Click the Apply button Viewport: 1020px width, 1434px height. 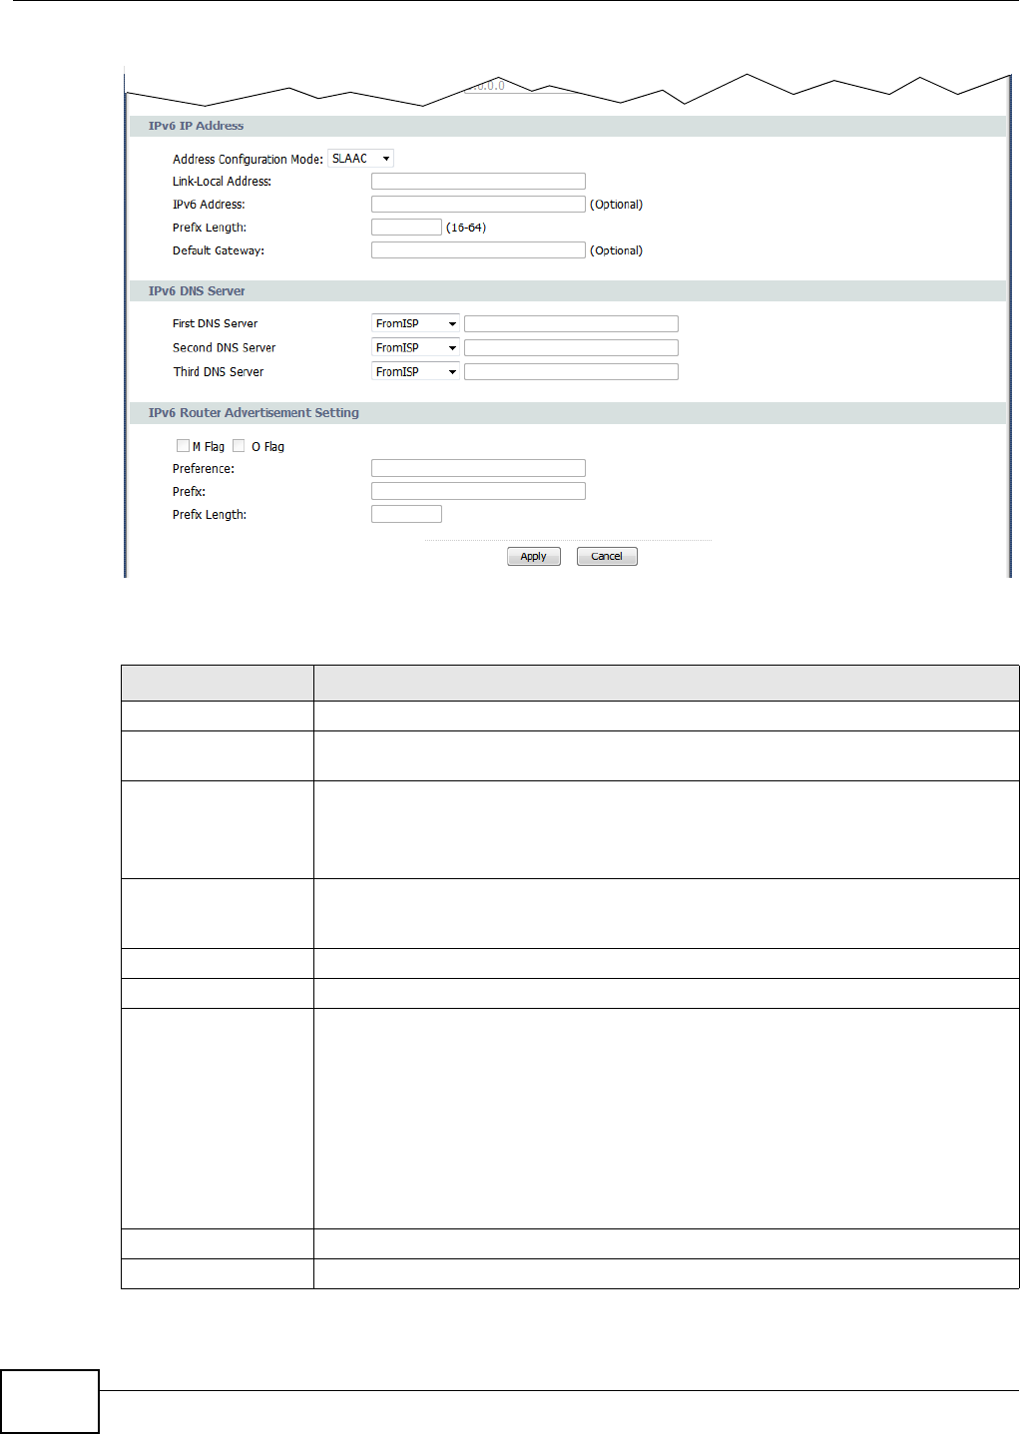534,557
